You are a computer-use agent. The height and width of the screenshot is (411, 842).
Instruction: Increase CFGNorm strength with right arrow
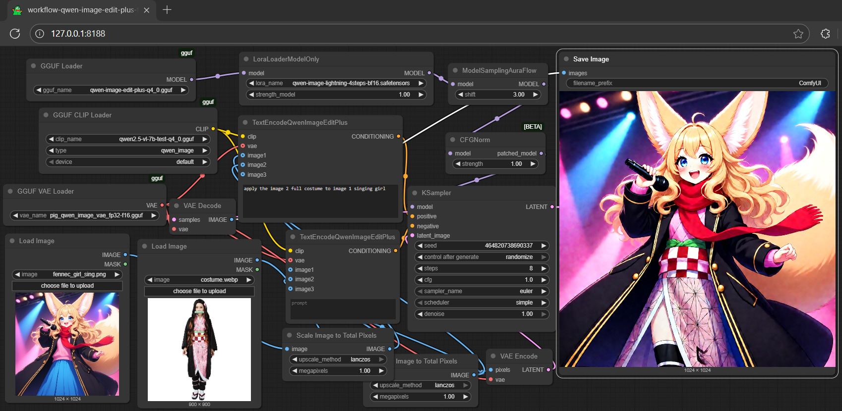533,164
